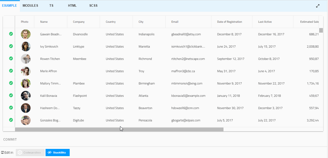Toggle status check for Mallory Timm row

coord(11,83)
